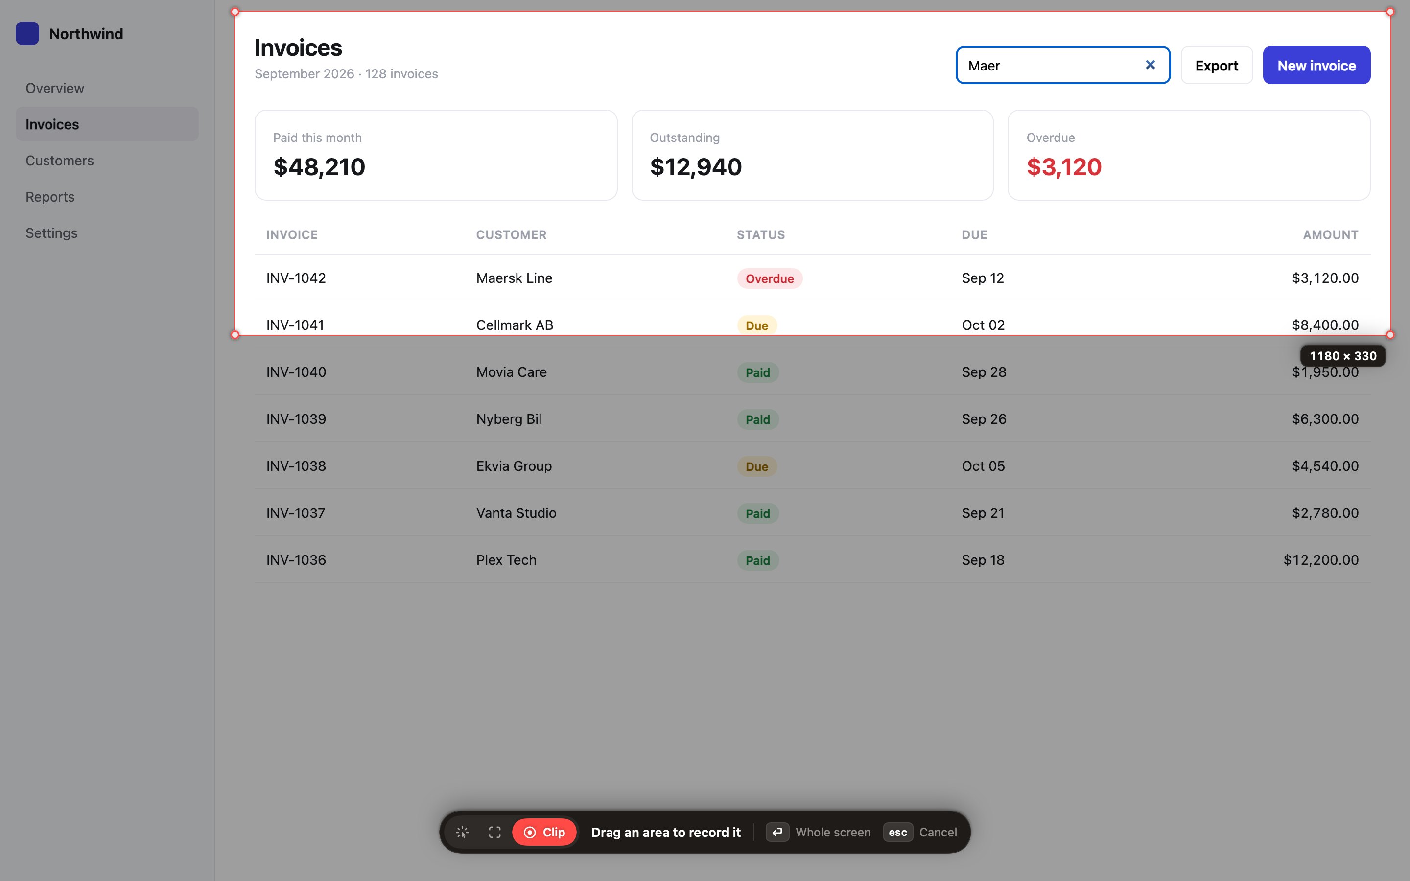This screenshot has height=881, width=1410.
Task: Click the Export button
Action: [1217, 65]
